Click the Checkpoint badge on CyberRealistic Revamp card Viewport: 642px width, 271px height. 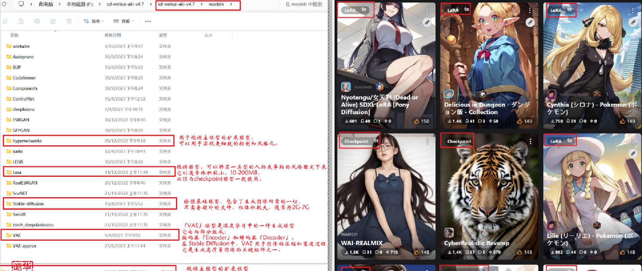tap(459, 141)
